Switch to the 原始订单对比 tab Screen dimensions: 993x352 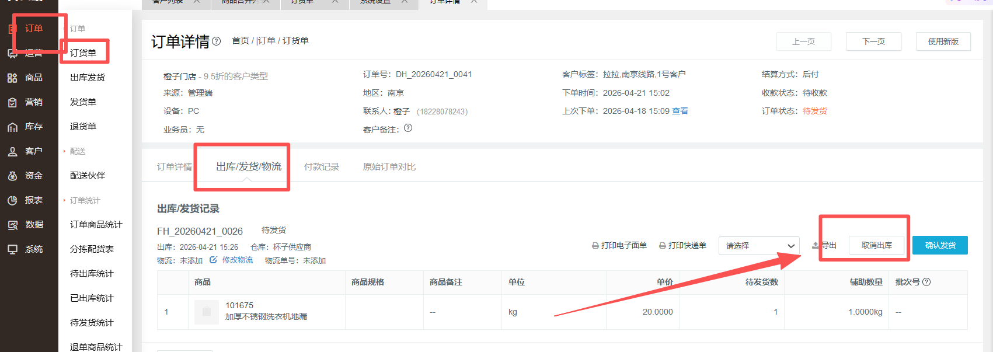(x=389, y=166)
